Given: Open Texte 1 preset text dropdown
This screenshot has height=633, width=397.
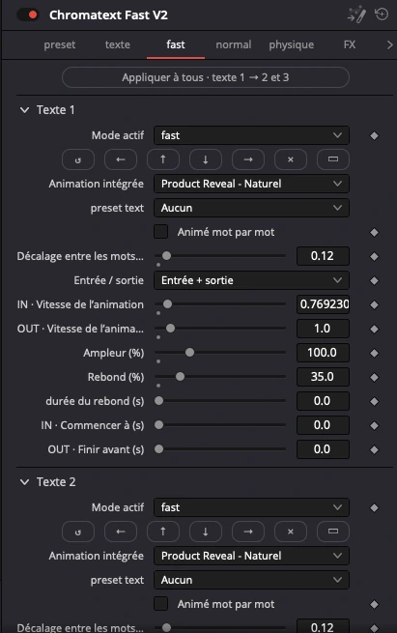Looking at the screenshot, I should [251, 208].
